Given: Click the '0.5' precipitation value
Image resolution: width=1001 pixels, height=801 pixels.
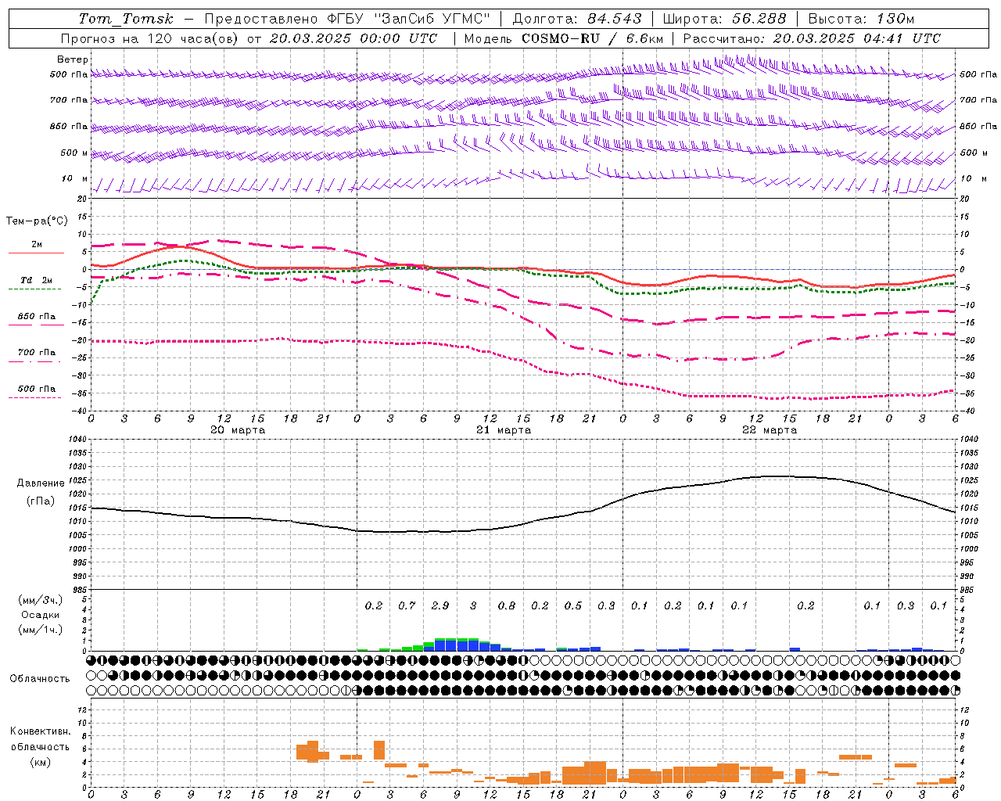Looking at the screenshot, I should click(573, 606).
